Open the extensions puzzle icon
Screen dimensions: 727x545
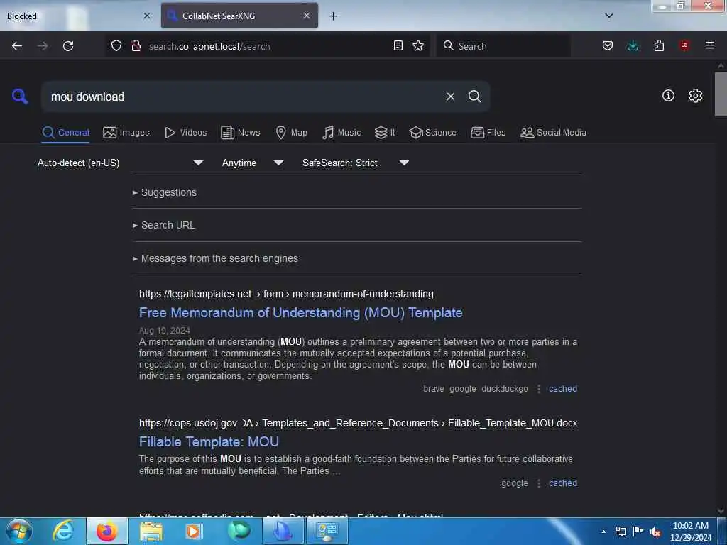tap(659, 45)
